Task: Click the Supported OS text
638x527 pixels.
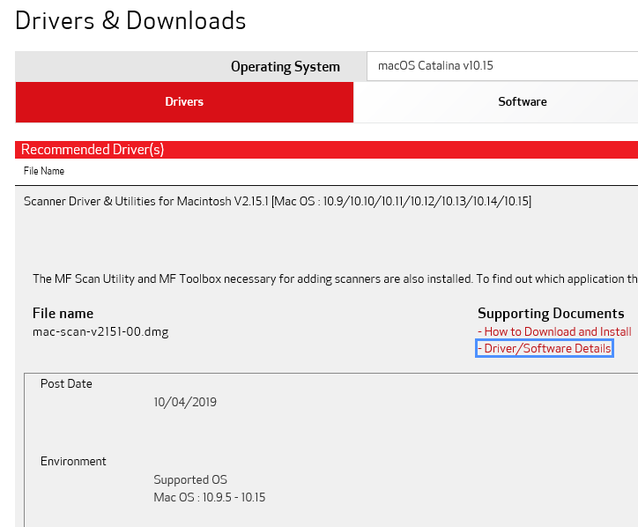Action: pos(190,480)
